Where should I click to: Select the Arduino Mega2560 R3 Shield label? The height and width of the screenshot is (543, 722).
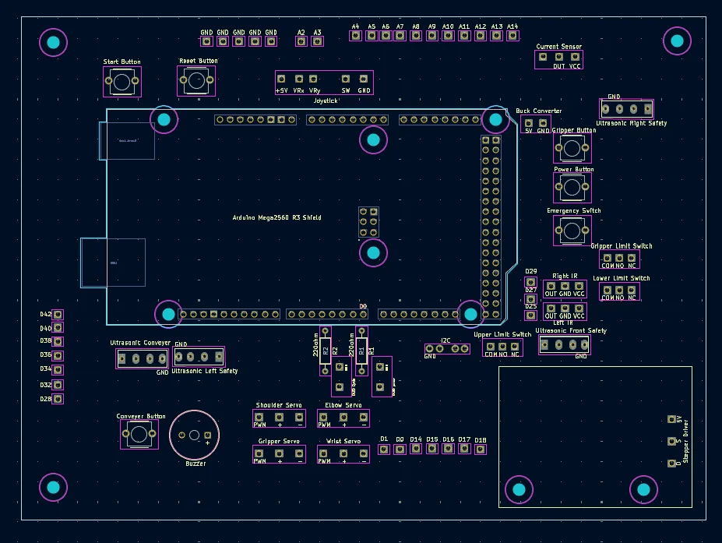pyautogui.click(x=276, y=217)
